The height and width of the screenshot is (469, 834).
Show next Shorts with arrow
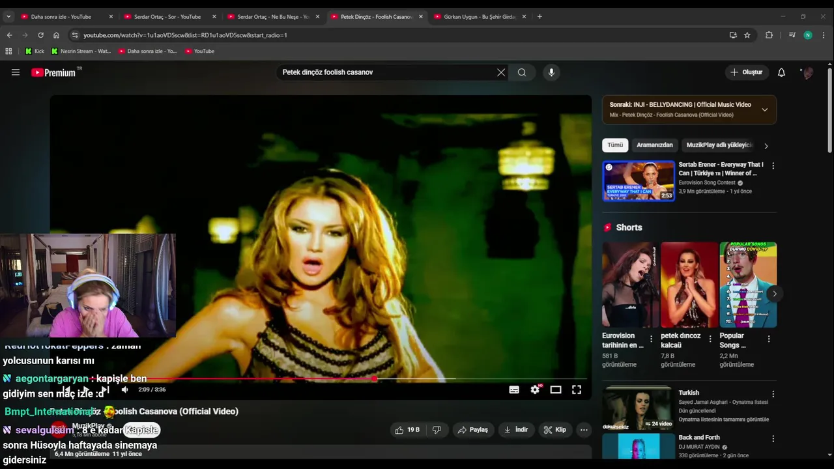click(774, 294)
